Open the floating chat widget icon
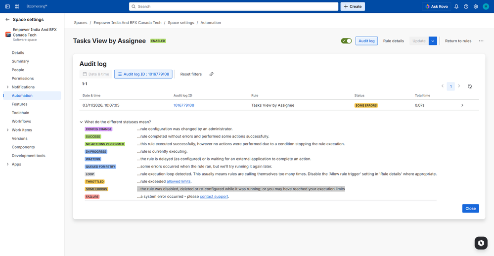This screenshot has width=494, height=256. click(481, 243)
